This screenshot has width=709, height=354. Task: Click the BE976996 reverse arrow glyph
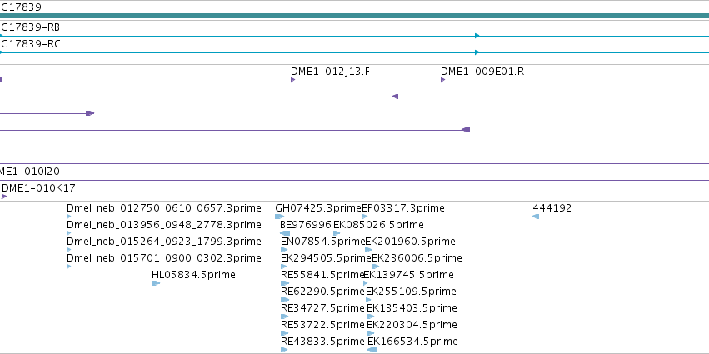(285, 233)
